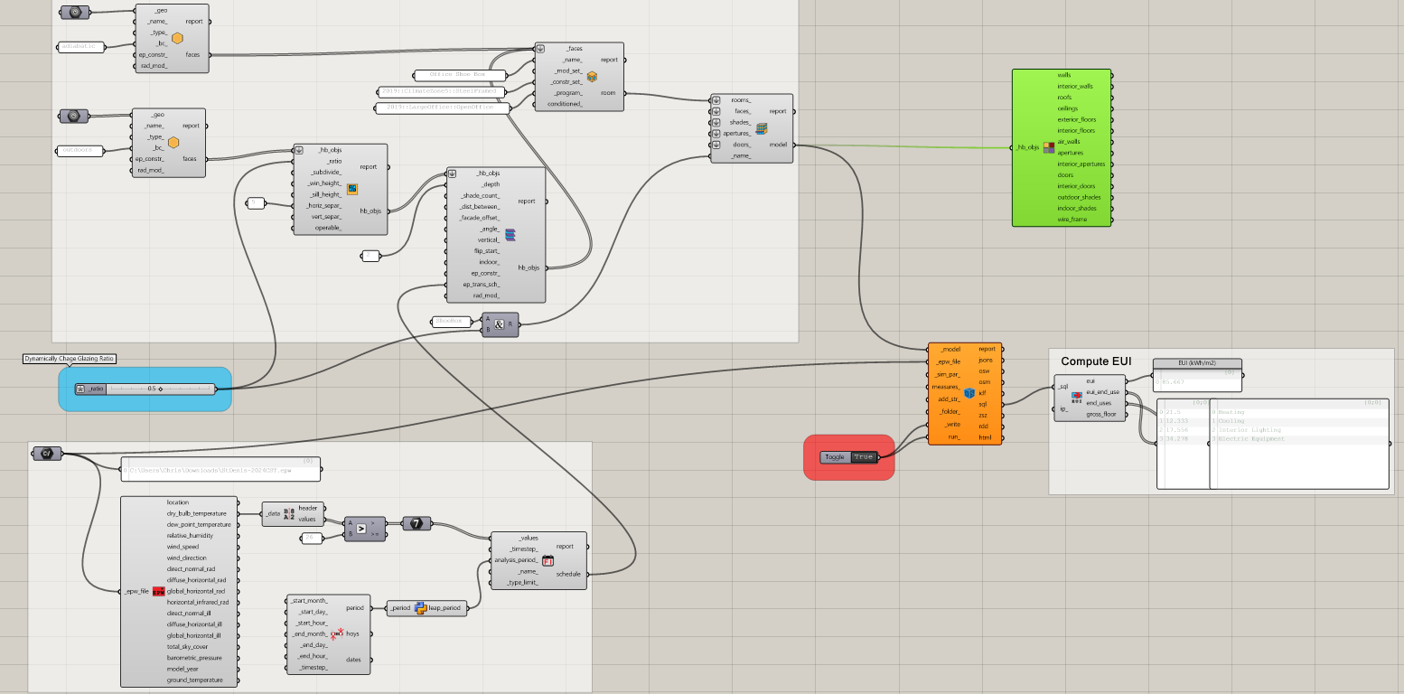Click the EUI (kWh/m2) panel title bar
This screenshot has height=694, width=1404.
click(1197, 362)
